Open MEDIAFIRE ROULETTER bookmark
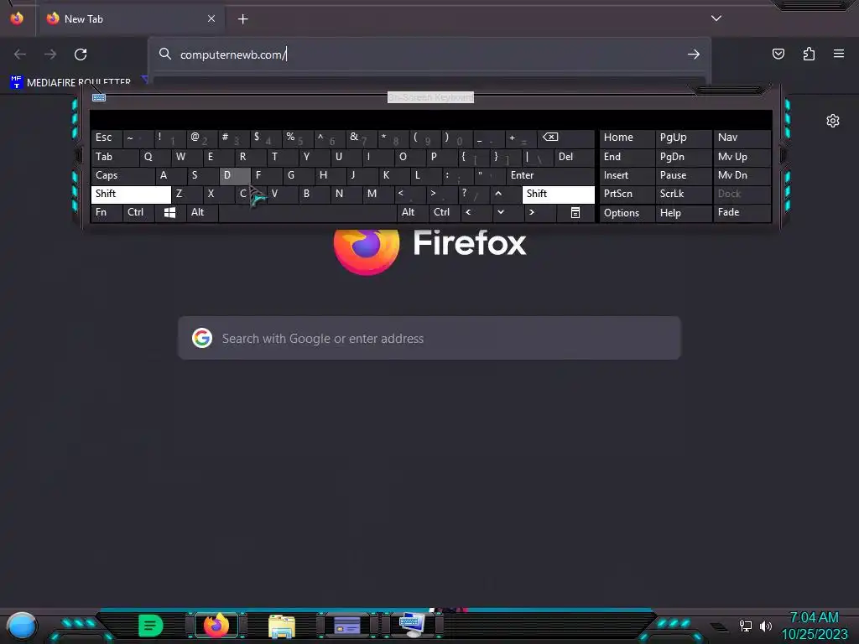The height and width of the screenshot is (644, 859). 71,82
